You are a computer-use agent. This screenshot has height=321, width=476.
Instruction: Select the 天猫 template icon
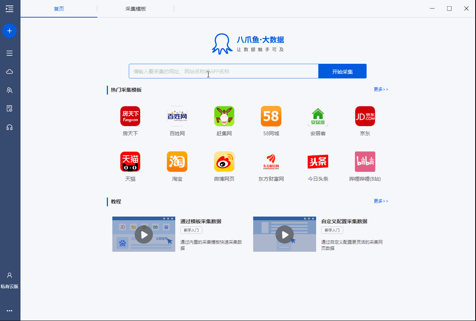130,162
